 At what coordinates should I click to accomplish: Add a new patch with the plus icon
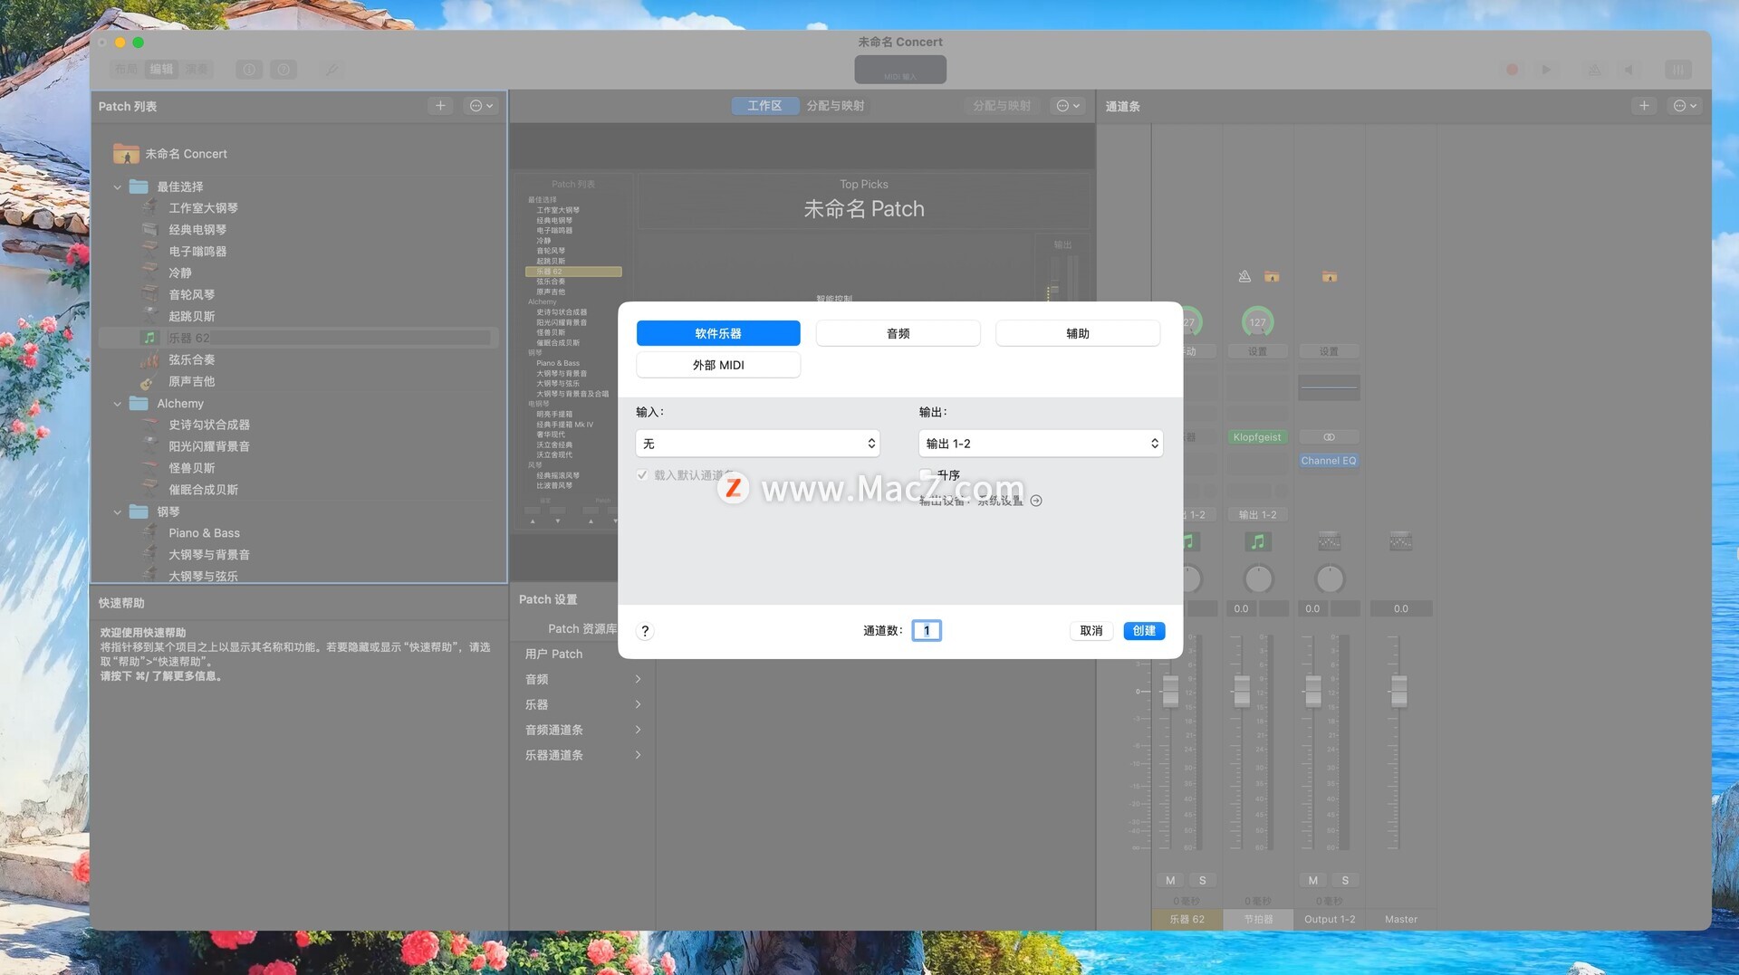coord(440,106)
